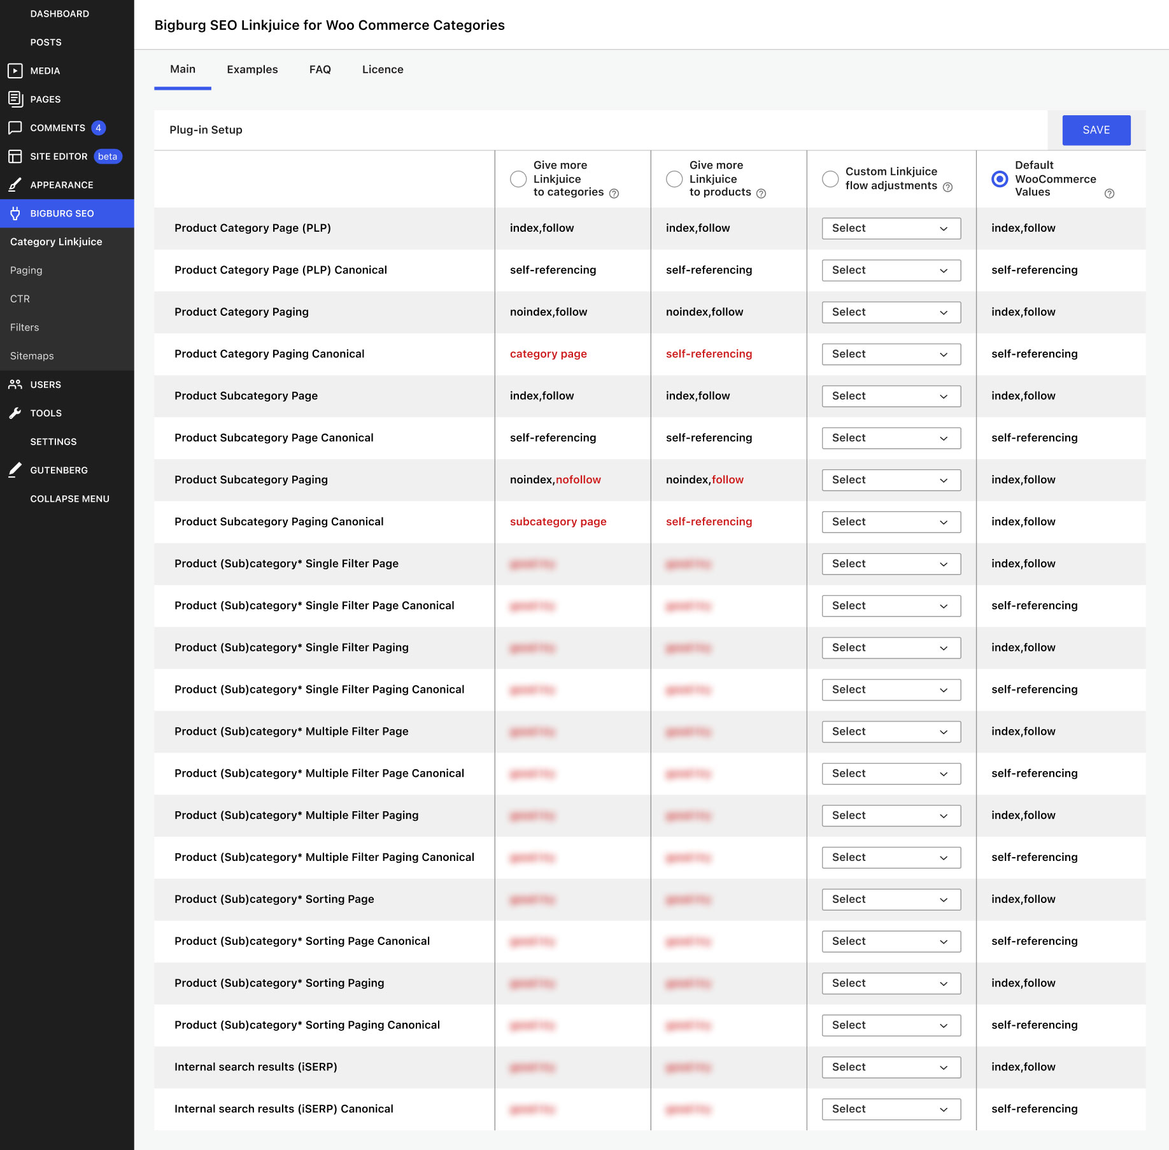Click help icon beside 'to products'

pyautogui.click(x=761, y=194)
